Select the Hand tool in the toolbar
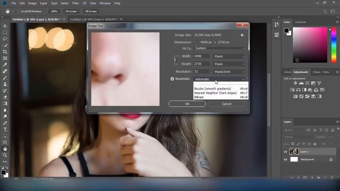 tap(5, 149)
